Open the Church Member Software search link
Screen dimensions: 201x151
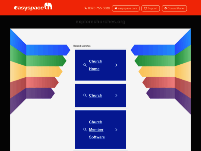pos(97,129)
